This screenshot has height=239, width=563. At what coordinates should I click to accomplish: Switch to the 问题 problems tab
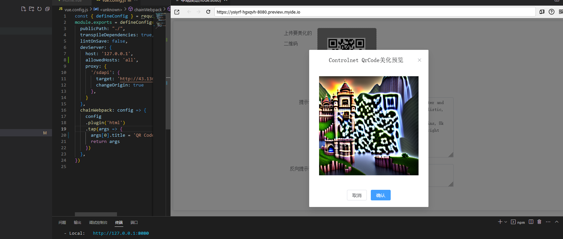pyautogui.click(x=62, y=222)
